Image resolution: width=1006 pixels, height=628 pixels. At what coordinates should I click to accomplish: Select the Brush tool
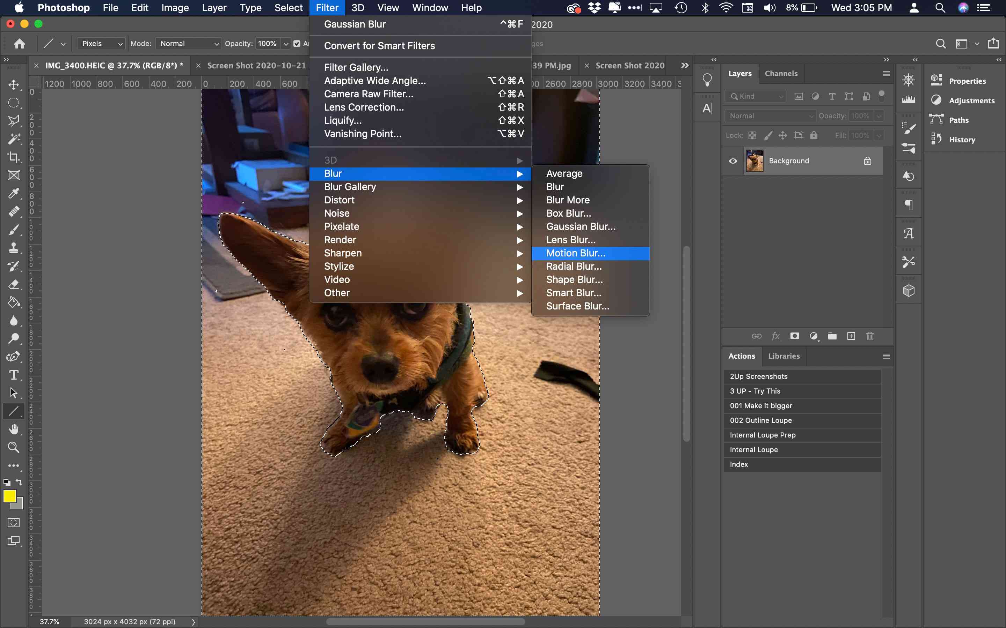(x=14, y=229)
